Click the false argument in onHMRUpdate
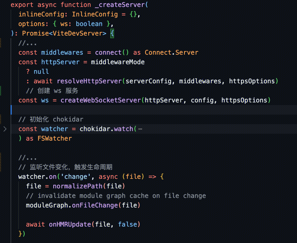The image size is (297, 243). coord(127,224)
